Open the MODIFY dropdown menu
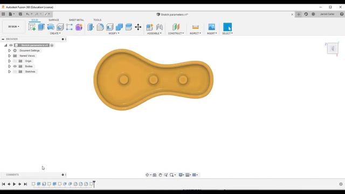 click(x=114, y=33)
